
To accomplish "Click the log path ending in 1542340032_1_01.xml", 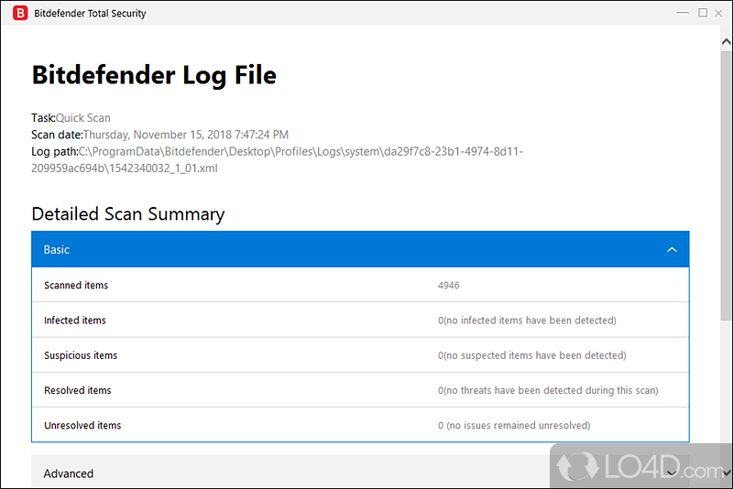I will click(278, 159).
